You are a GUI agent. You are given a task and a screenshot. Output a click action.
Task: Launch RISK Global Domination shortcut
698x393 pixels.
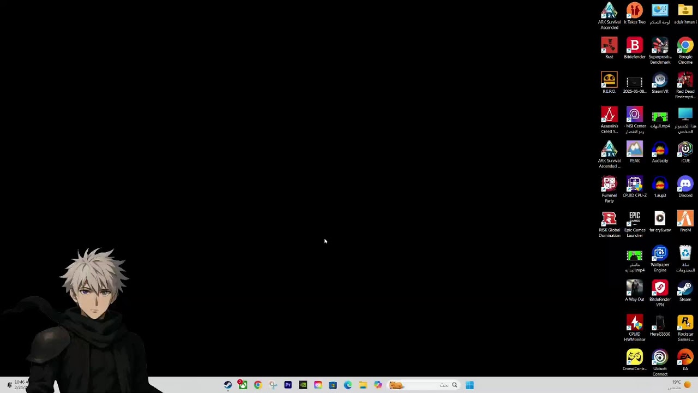click(609, 224)
